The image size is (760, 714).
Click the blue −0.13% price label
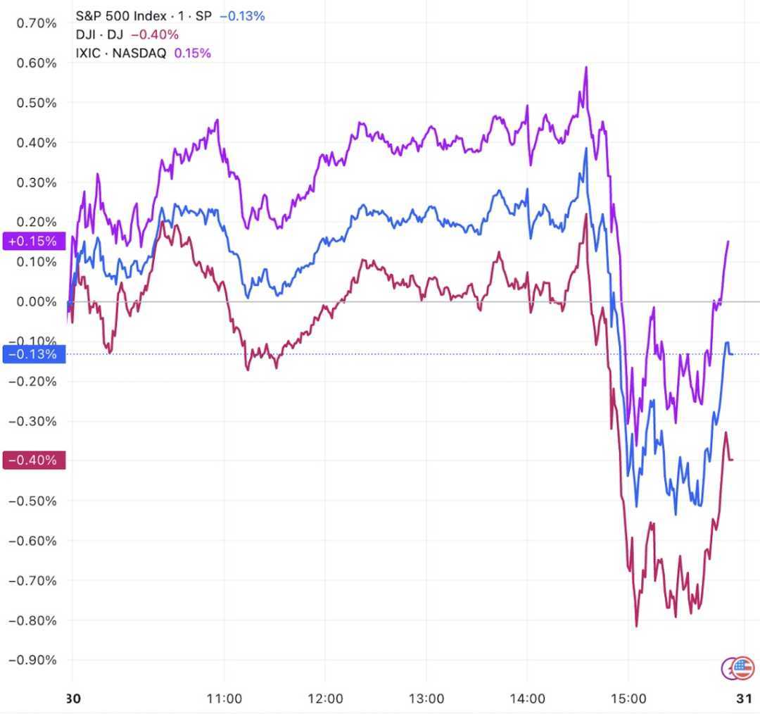coord(33,353)
